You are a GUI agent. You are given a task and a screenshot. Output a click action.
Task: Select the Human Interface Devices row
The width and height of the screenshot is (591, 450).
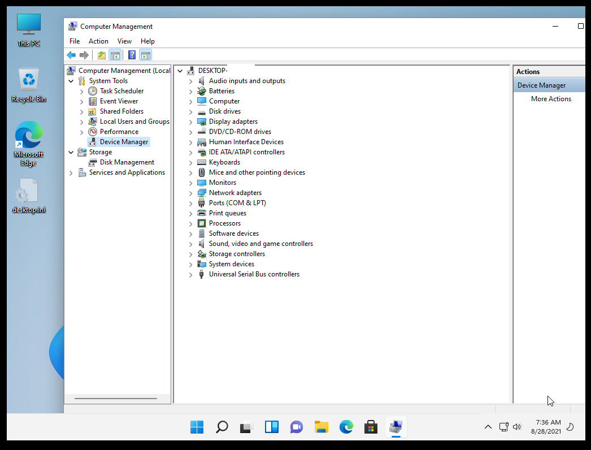(x=246, y=142)
